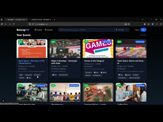The width and height of the screenshot is (163, 122).
Task: Click Recurring badge on Coffee Club card
Action: [x=140, y=85]
